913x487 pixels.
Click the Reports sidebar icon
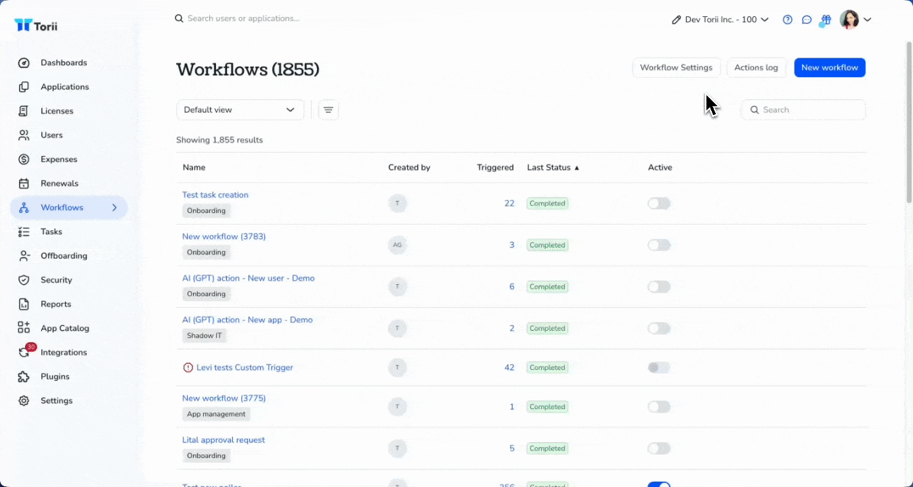tap(24, 304)
